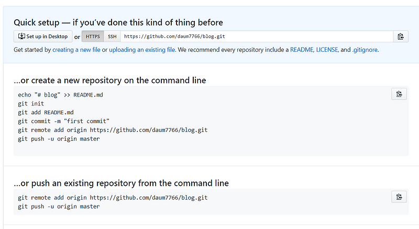
Task: Copy the new repository commands block
Action: pos(399,94)
